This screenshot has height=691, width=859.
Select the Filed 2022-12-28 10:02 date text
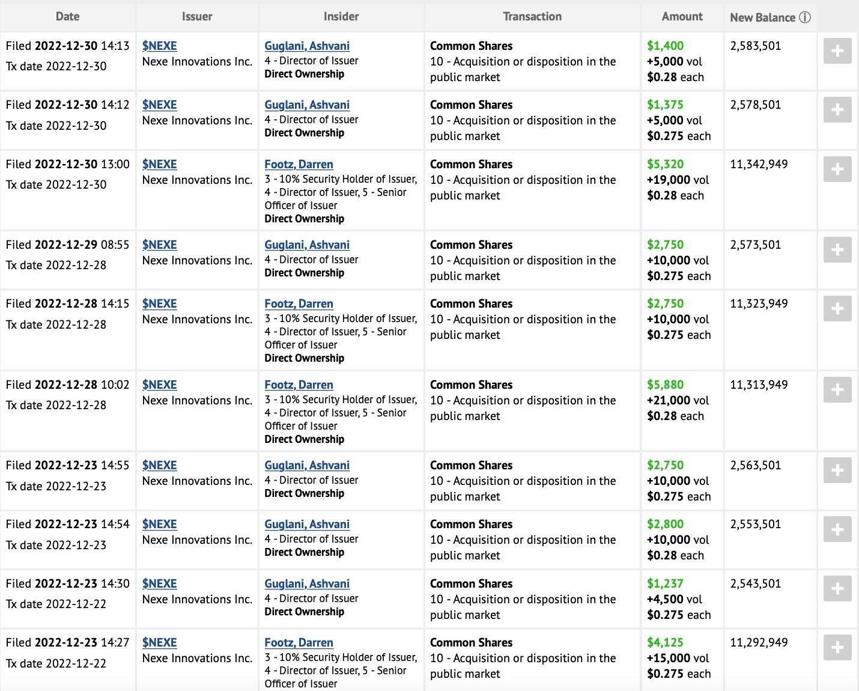(x=67, y=385)
